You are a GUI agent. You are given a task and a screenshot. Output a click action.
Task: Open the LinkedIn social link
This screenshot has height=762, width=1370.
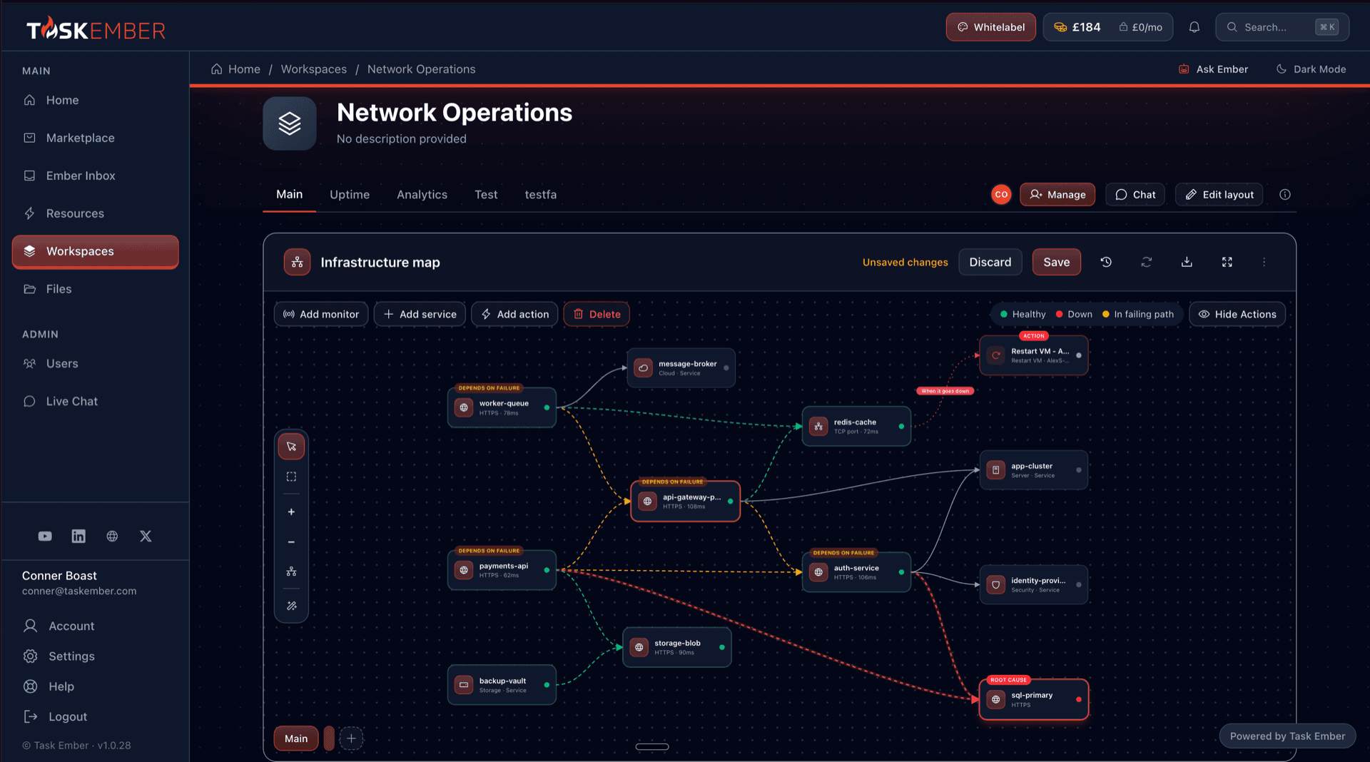[78, 536]
